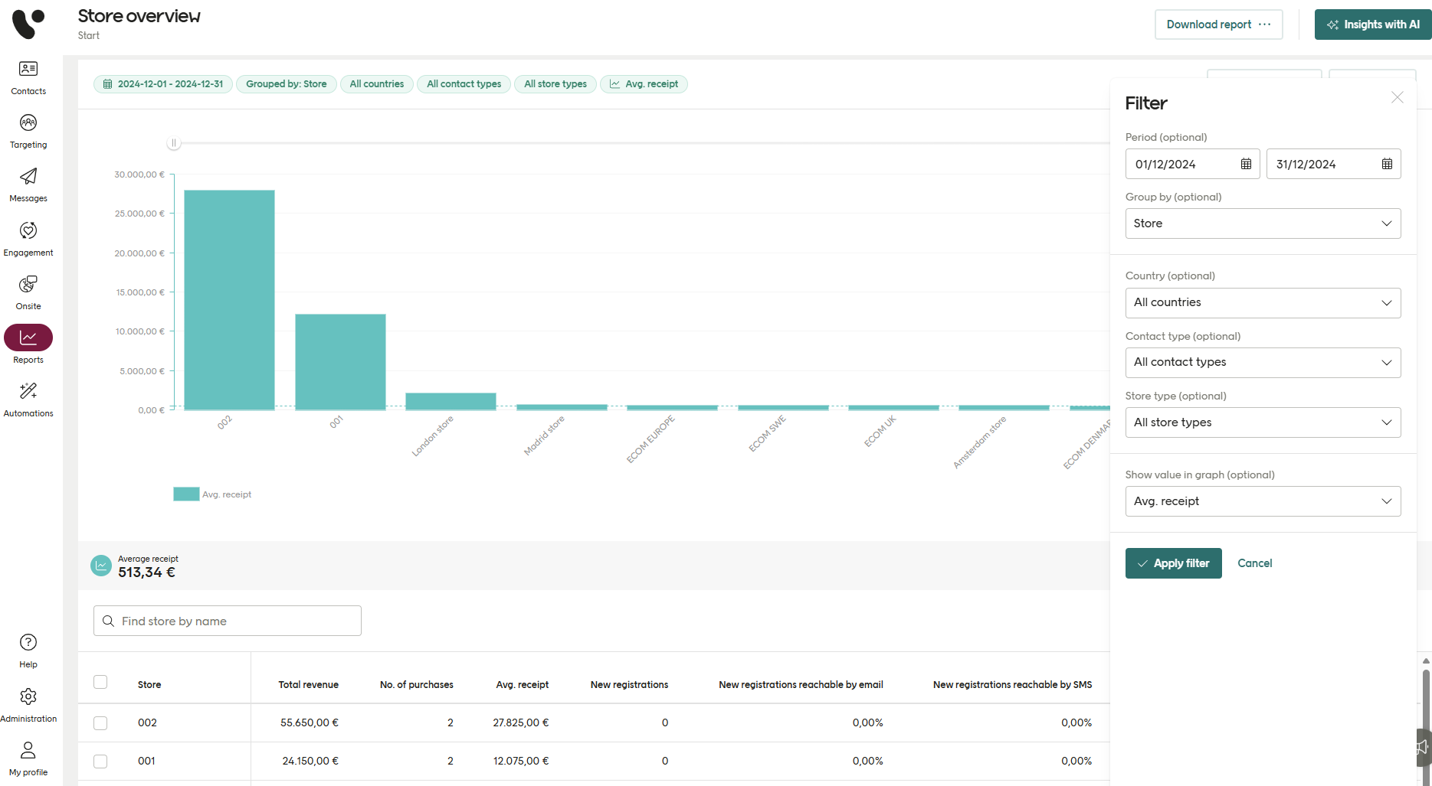
Task: Open the Engagement heart icon
Action: [x=28, y=231]
